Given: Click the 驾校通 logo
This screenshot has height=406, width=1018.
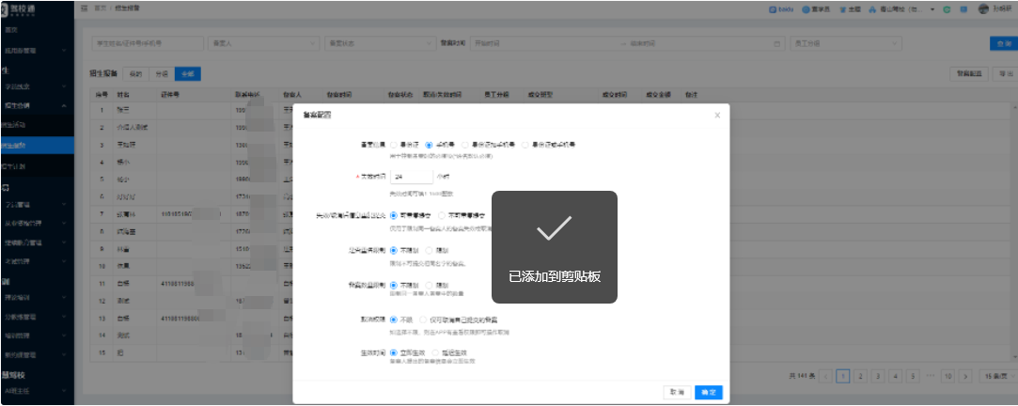Looking at the screenshot, I should 18,9.
